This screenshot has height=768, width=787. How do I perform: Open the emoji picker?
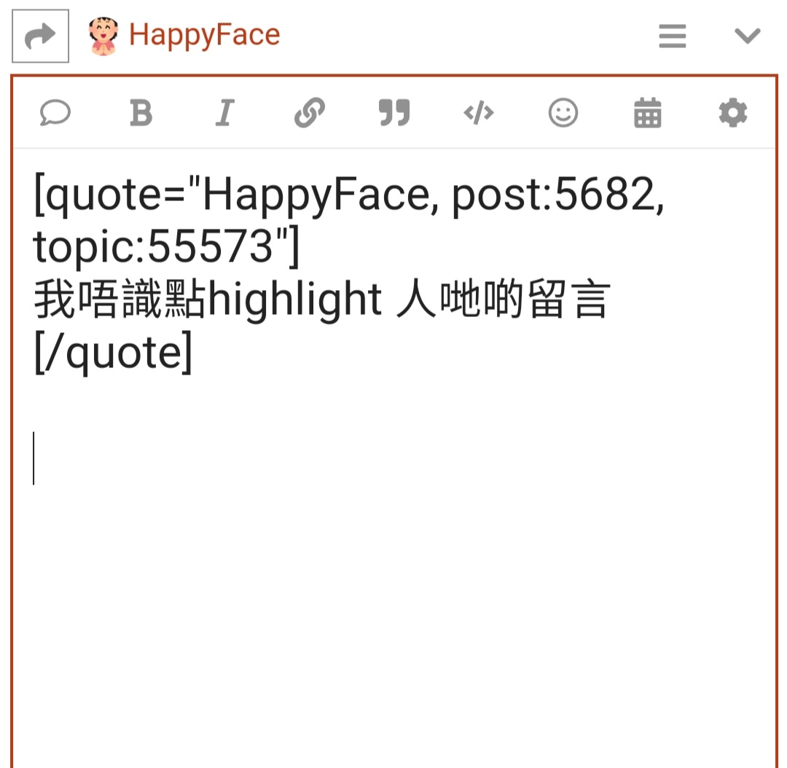pyautogui.click(x=563, y=113)
